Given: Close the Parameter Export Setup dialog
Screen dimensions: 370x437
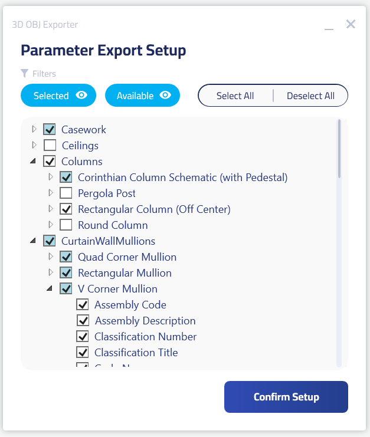Looking at the screenshot, I should point(351,24).
